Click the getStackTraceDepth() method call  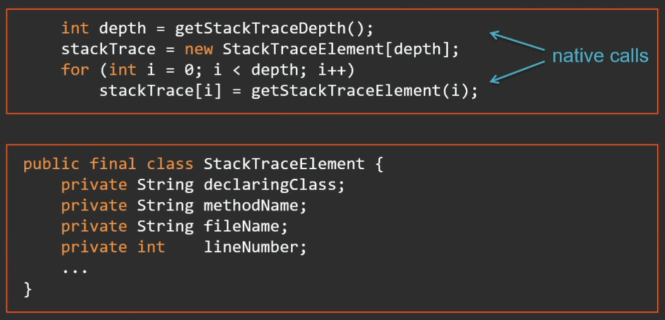click(x=273, y=28)
